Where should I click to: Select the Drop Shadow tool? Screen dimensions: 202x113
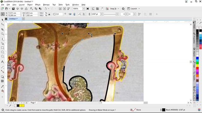point(2,77)
